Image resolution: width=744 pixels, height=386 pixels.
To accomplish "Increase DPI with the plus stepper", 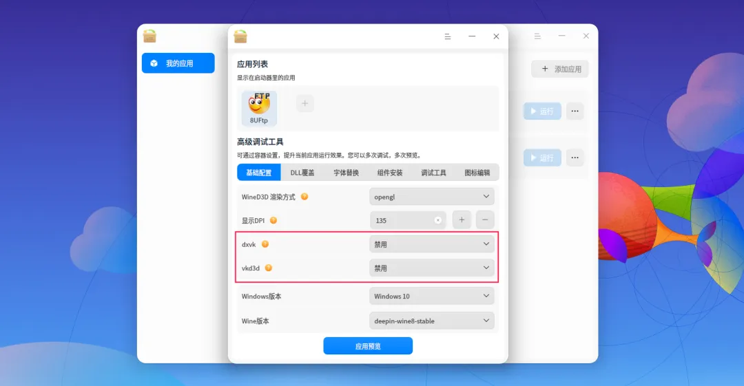I will pyautogui.click(x=462, y=220).
